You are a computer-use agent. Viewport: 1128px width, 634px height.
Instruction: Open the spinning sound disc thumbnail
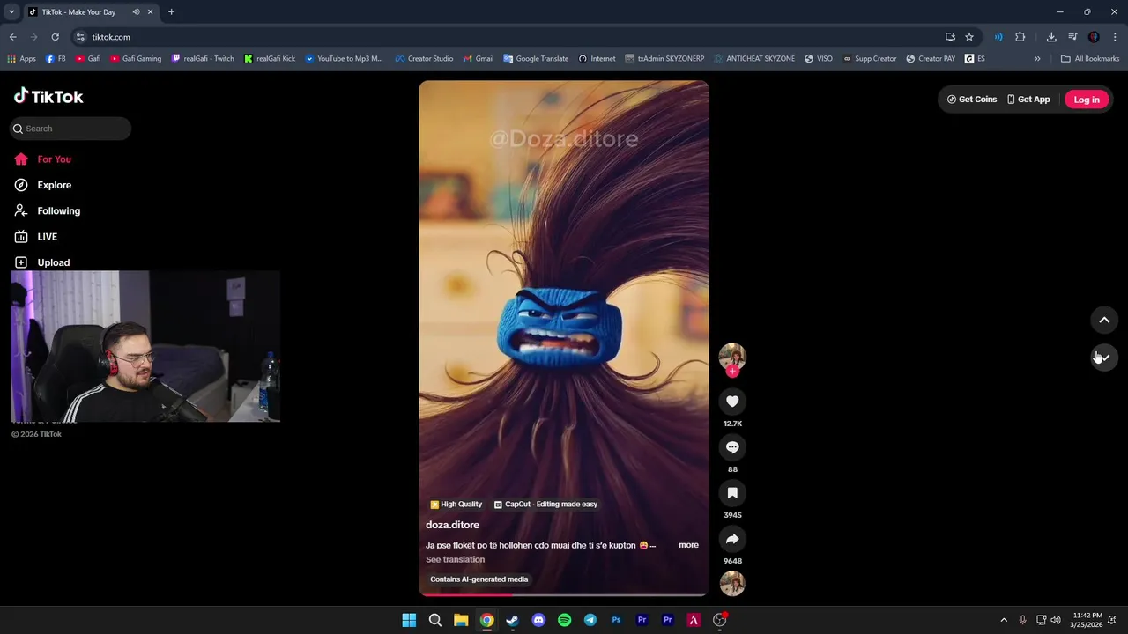point(732,583)
